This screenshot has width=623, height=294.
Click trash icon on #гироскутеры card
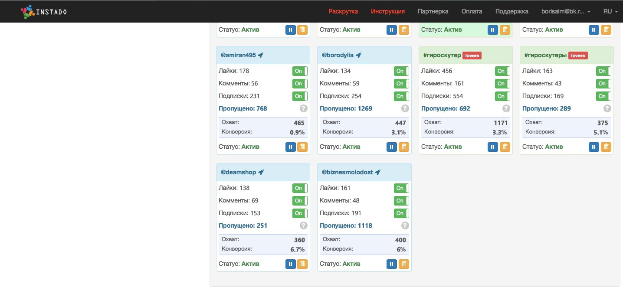click(x=606, y=147)
